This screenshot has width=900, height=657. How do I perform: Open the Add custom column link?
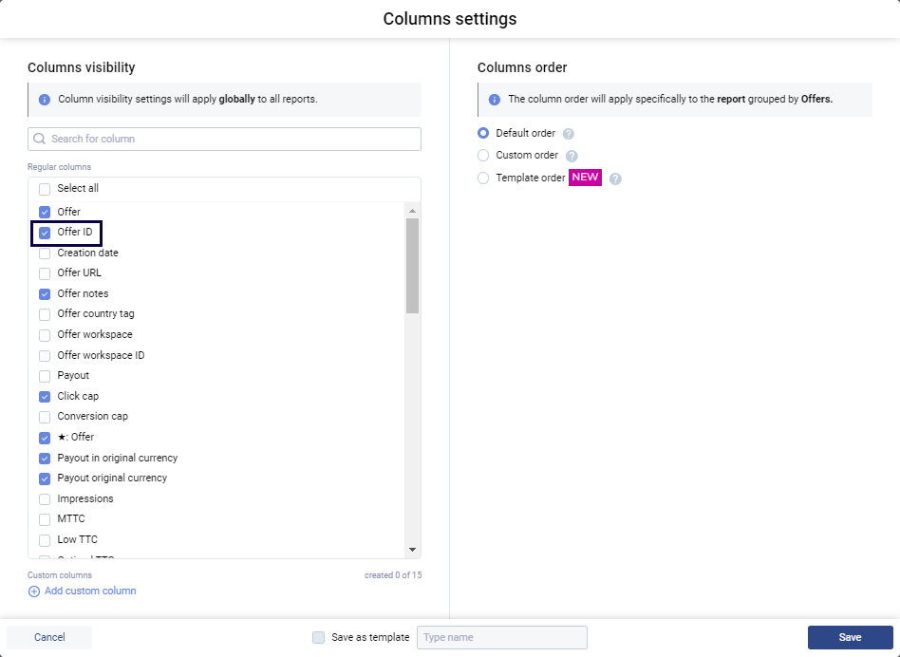[90, 591]
